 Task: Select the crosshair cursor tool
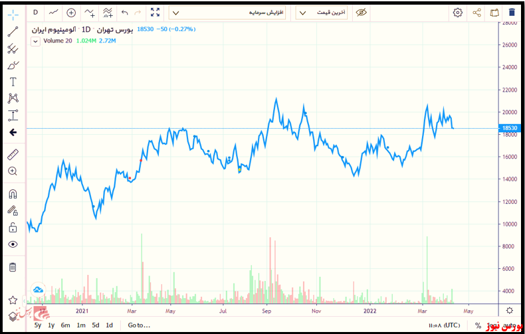tap(13, 15)
